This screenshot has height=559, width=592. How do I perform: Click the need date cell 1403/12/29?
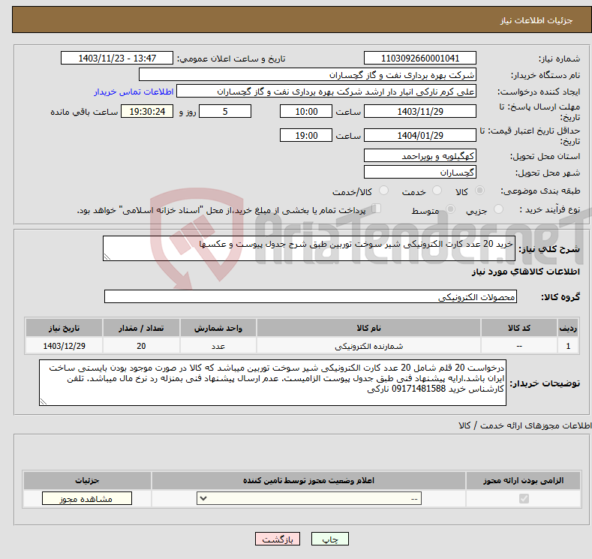(x=64, y=346)
